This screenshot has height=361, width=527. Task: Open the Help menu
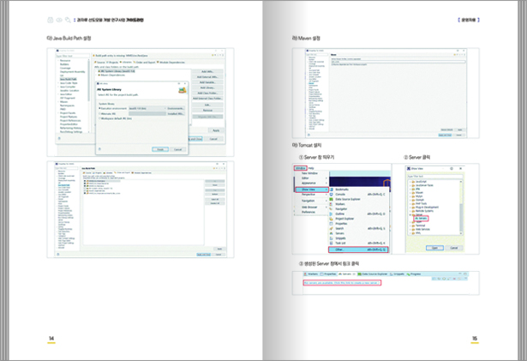click(311, 168)
